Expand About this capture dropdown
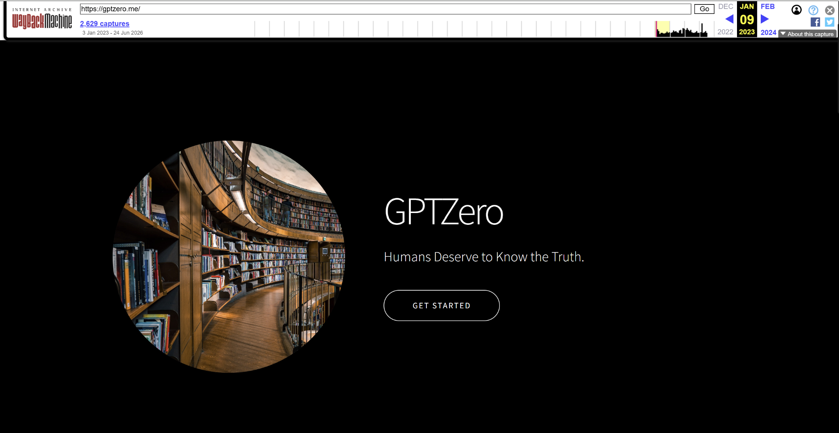 pyautogui.click(x=807, y=34)
